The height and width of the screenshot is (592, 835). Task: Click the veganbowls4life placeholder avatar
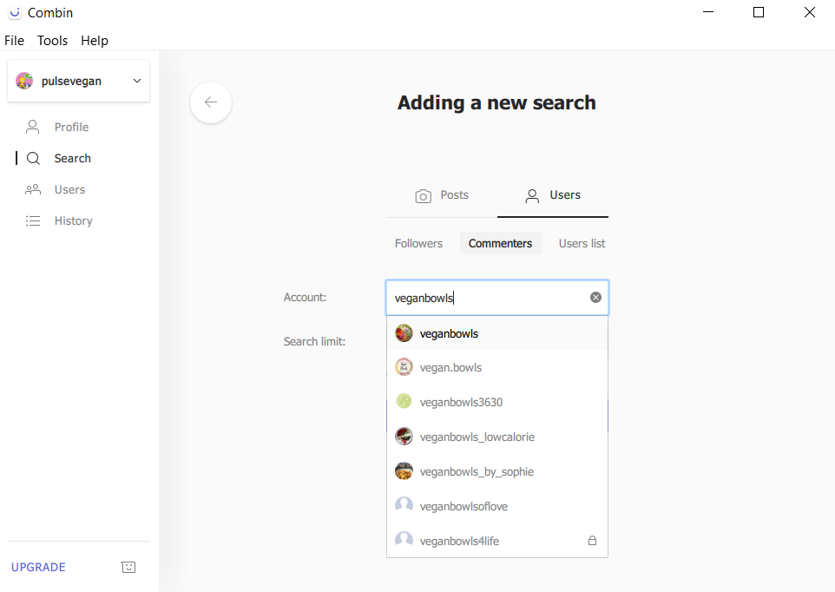pyautogui.click(x=404, y=540)
